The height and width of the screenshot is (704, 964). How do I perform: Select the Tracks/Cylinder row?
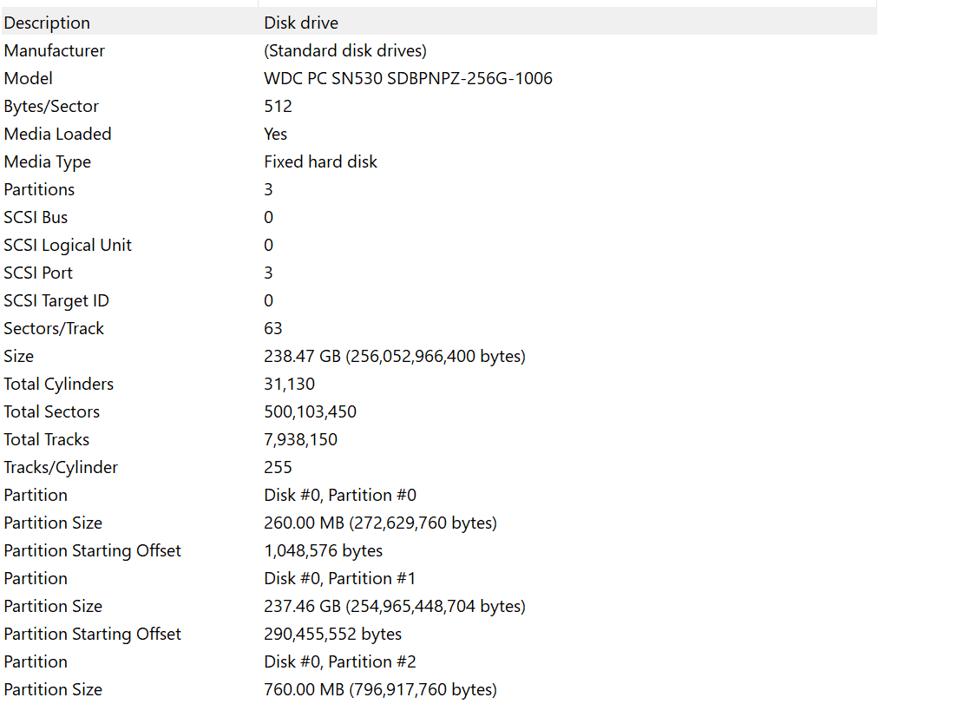click(x=61, y=467)
